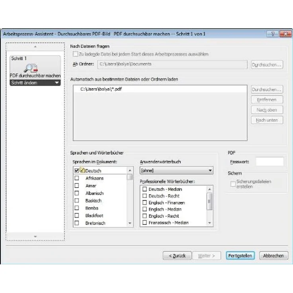Enable the Bemba language checkbox

coord(76,208)
